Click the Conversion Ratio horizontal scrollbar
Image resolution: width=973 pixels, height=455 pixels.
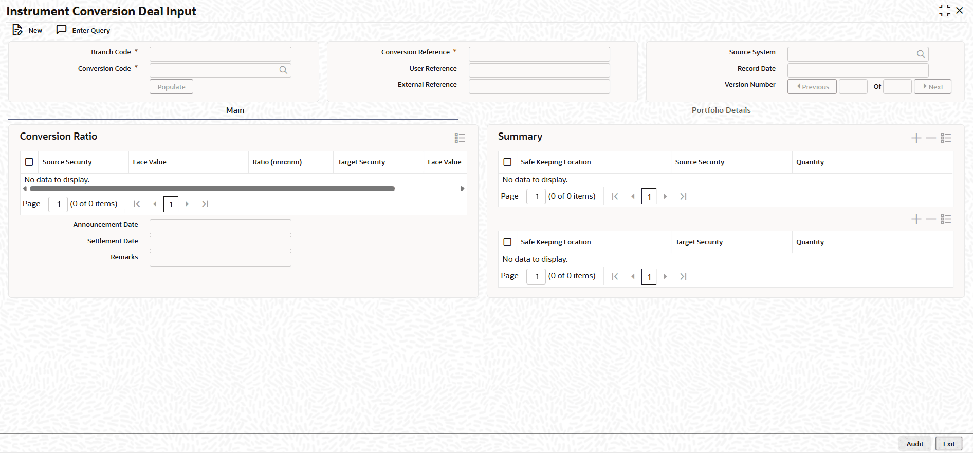click(212, 189)
